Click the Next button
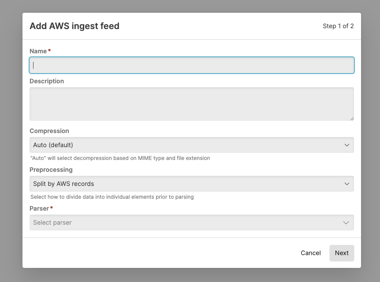Image resolution: width=380 pixels, height=282 pixels. tap(342, 253)
